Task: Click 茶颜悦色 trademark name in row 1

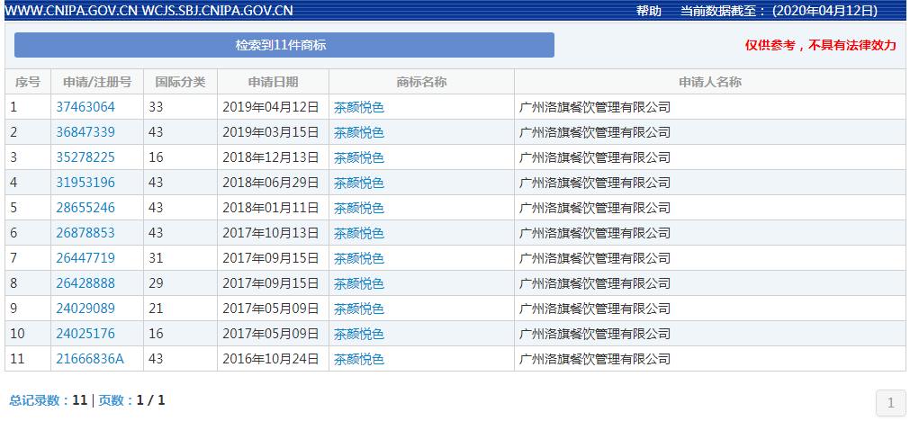Action: tap(359, 107)
